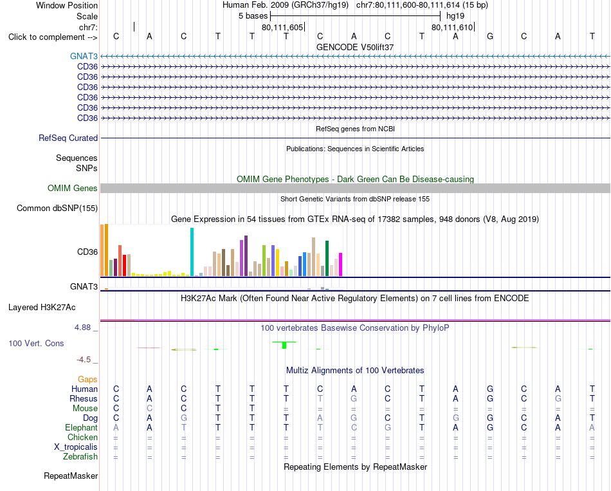Click the only G in the reference base row

(490, 36)
